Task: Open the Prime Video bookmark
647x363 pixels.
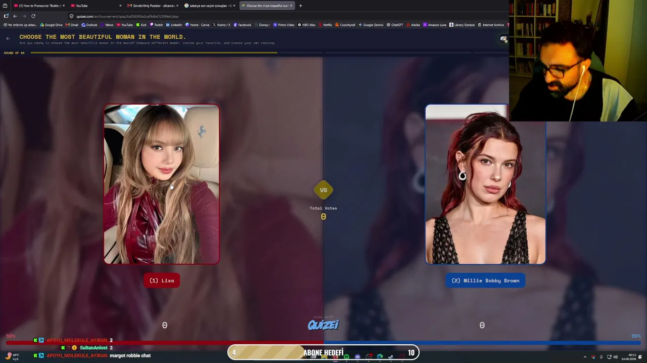Action: 284,25
